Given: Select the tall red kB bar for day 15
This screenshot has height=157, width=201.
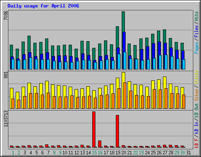Looking at the screenshot, I should [94, 130].
